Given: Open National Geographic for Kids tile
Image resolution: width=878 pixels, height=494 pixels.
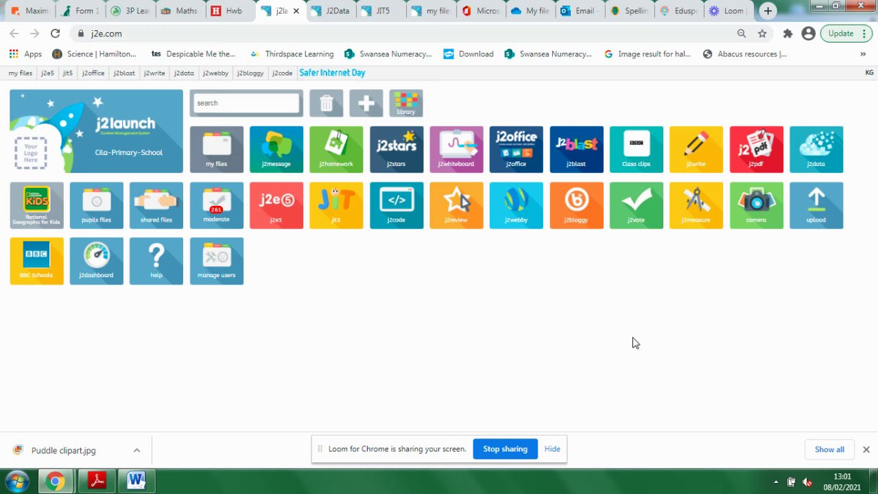Looking at the screenshot, I should [36, 205].
